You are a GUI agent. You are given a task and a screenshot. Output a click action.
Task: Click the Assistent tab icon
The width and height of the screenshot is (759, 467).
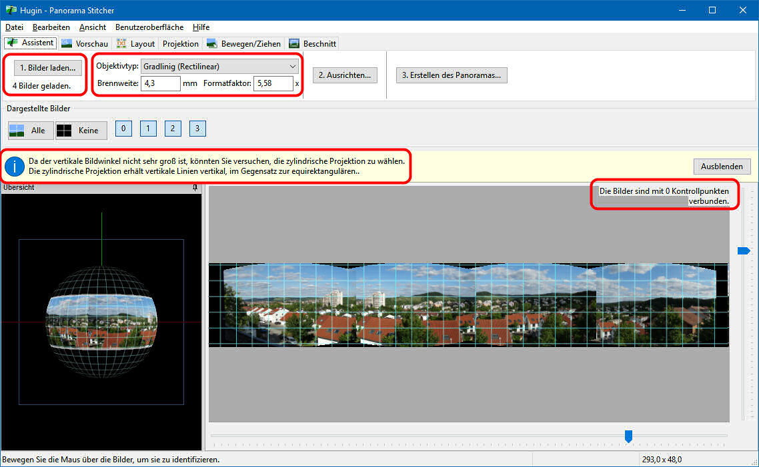(x=12, y=43)
